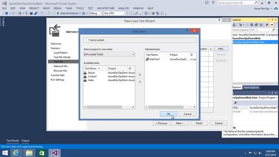Click the Open File toolbar icon
This screenshot has height=157, width=279.
(x=27, y=14)
